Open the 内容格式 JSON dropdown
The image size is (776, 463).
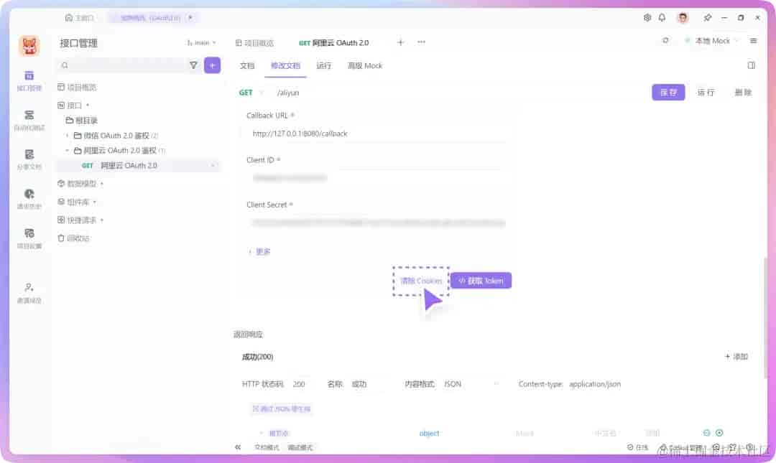[x=470, y=384]
